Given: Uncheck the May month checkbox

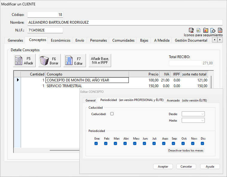Looking at the screenshot, I should click(135, 143).
